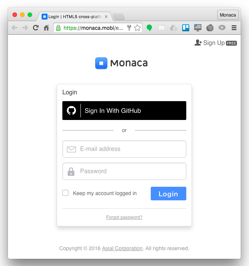The height and width of the screenshot is (266, 249).
Task: Open the Trello extension icon
Action: (x=186, y=28)
